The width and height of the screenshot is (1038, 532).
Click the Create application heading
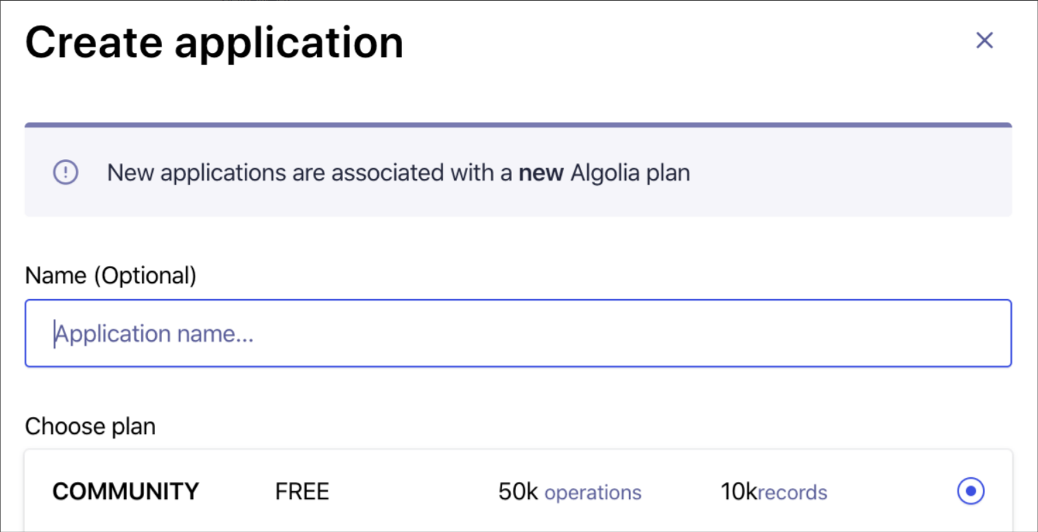pyautogui.click(x=214, y=42)
